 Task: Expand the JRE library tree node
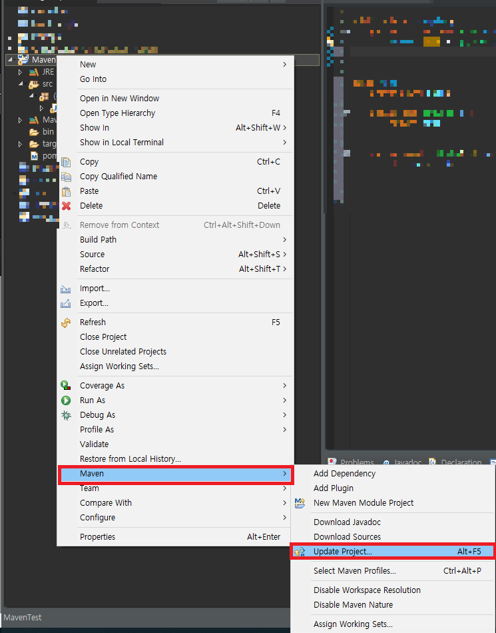click(x=20, y=72)
